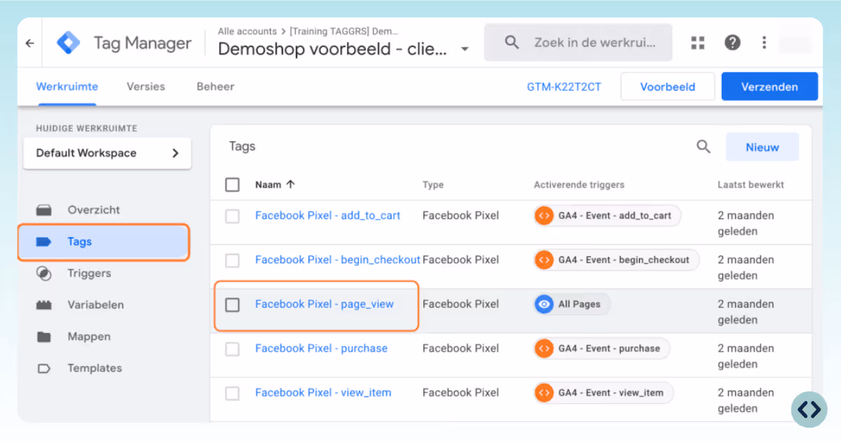Viewport: 841px width, 441px height.
Task: Click the GA4 - Event - add_to_cart trigger chip
Action: (x=607, y=216)
